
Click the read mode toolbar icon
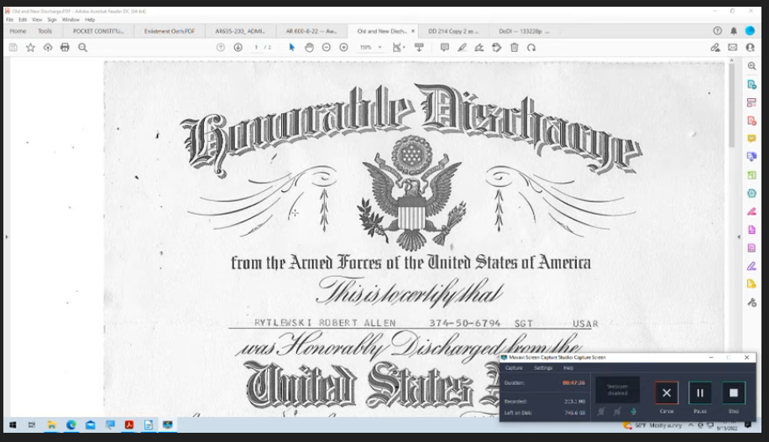pos(419,48)
